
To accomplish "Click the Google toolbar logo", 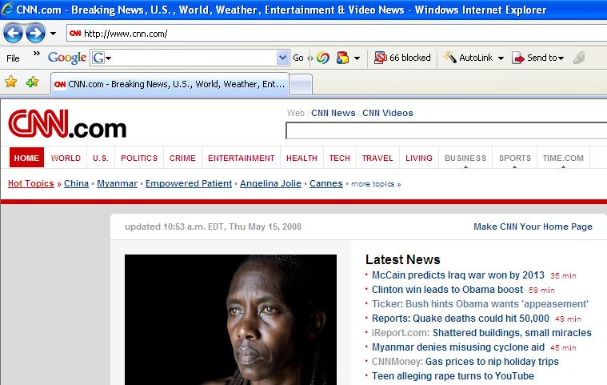I will pos(67,58).
